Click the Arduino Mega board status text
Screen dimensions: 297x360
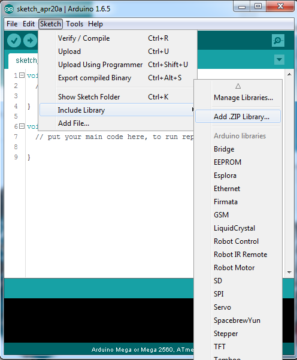[143, 350]
